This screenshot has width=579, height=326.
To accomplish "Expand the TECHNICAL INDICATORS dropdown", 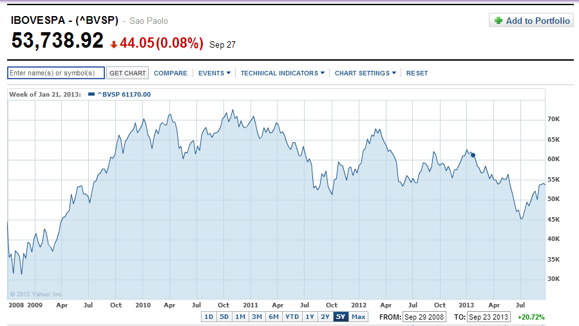I will (x=283, y=73).
